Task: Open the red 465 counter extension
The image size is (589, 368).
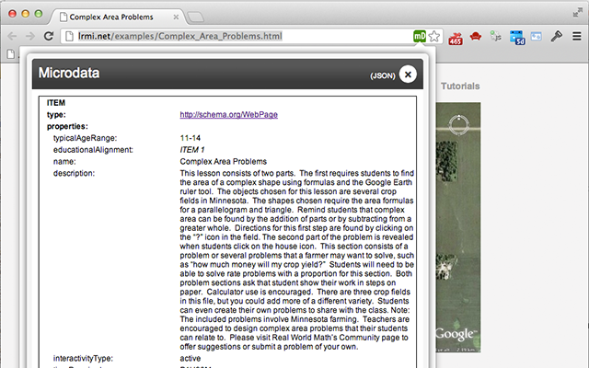Action: click(x=456, y=38)
